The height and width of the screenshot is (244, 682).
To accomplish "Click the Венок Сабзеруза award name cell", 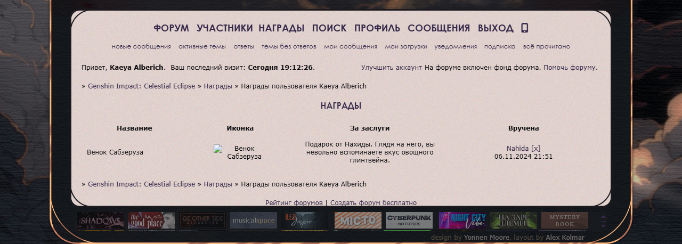I will point(115,152).
